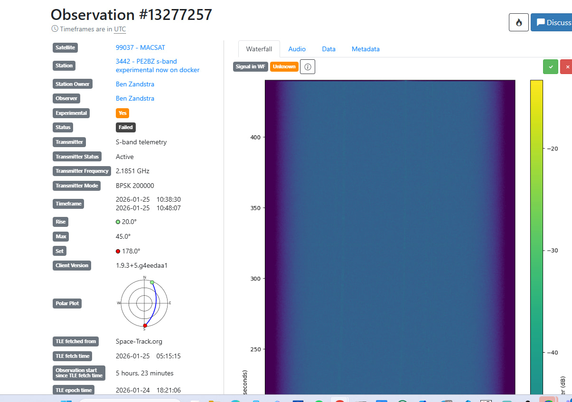Open Station Owner Ben Zandstra profile
This screenshot has height=402, width=572.
point(135,84)
